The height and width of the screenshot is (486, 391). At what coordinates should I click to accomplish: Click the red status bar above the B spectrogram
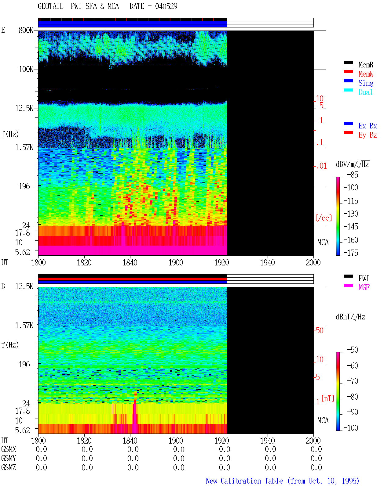133,279
